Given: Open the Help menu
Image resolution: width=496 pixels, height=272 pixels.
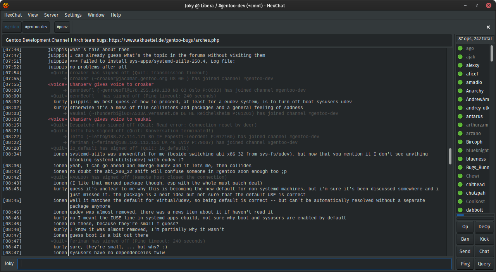Looking at the screenshot, I should [116, 15].
